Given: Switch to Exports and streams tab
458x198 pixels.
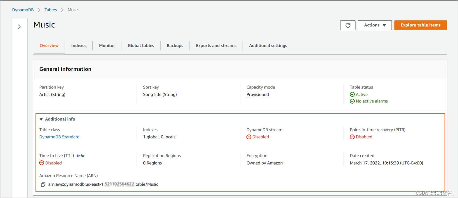Looking at the screenshot, I should [216, 46].
